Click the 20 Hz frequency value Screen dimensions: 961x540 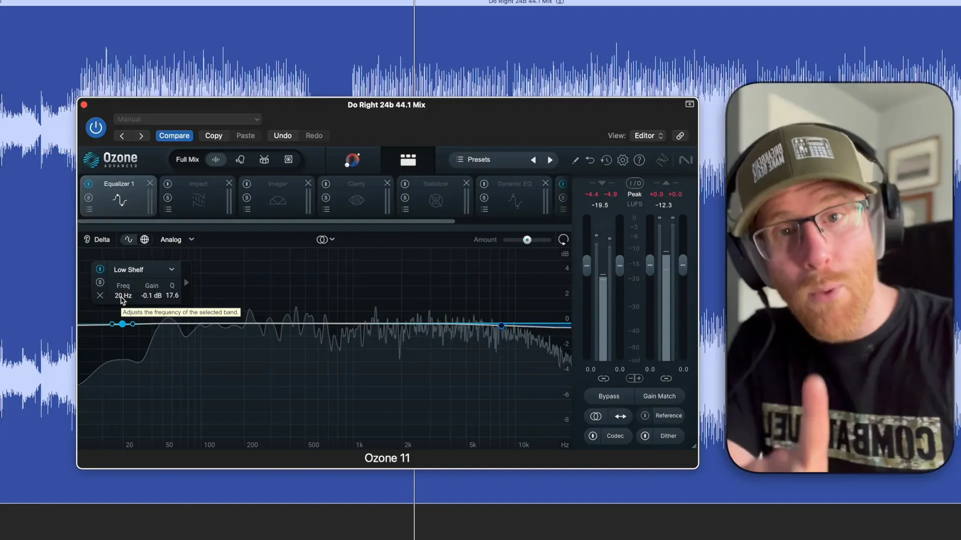pyautogui.click(x=123, y=295)
